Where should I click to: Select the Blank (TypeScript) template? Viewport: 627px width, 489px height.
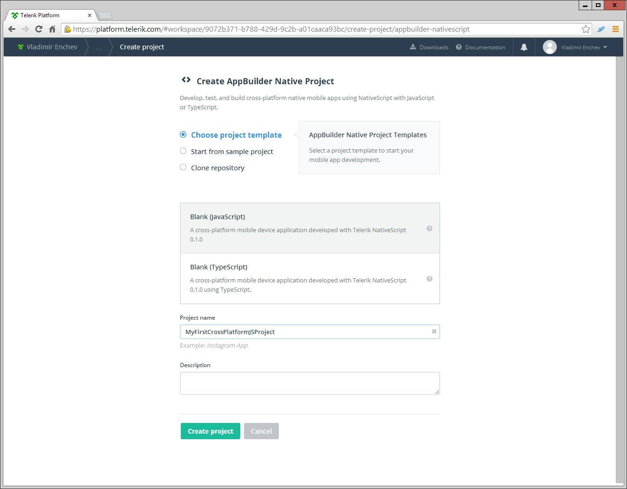point(310,279)
